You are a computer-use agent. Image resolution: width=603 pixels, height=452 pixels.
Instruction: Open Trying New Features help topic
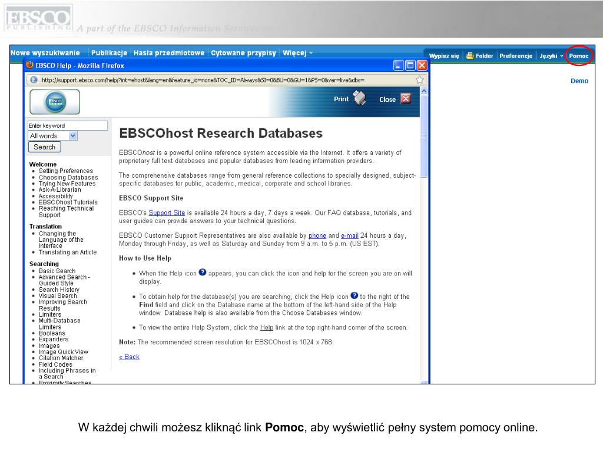[67, 184]
